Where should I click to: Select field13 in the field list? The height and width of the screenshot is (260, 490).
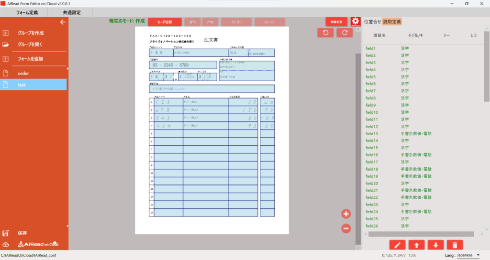(372, 134)
